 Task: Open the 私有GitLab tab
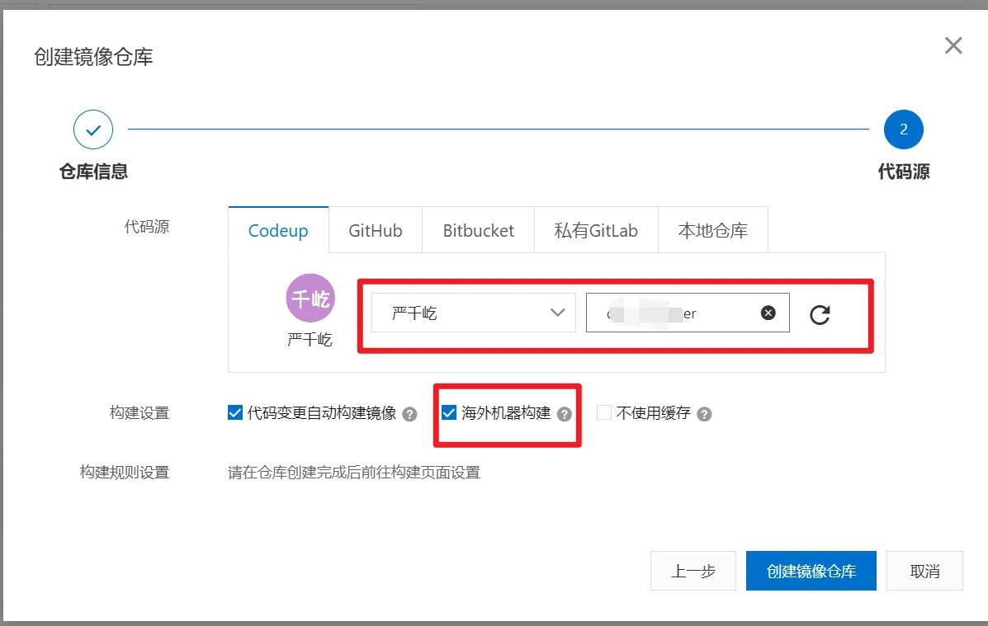596,231
